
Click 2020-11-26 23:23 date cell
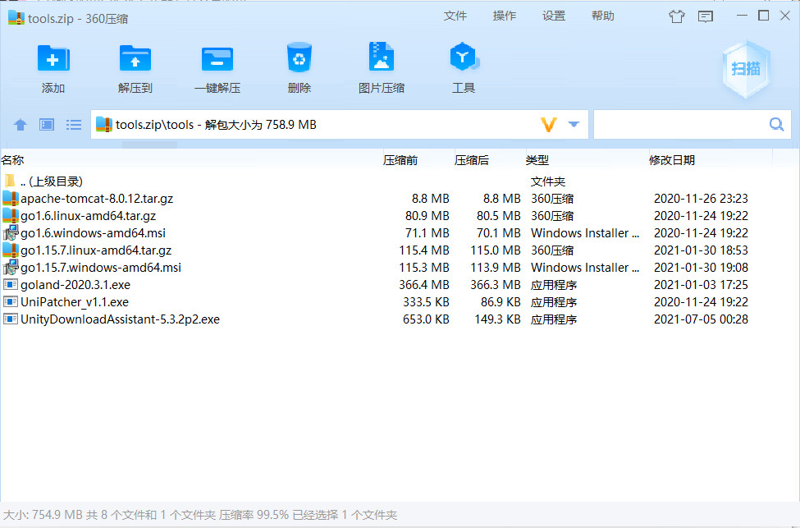point(701,199)
